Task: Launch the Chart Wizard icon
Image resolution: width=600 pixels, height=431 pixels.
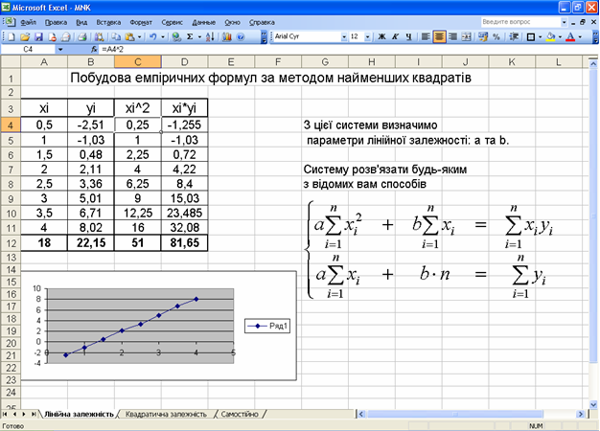Action: [x=227, y=36]
